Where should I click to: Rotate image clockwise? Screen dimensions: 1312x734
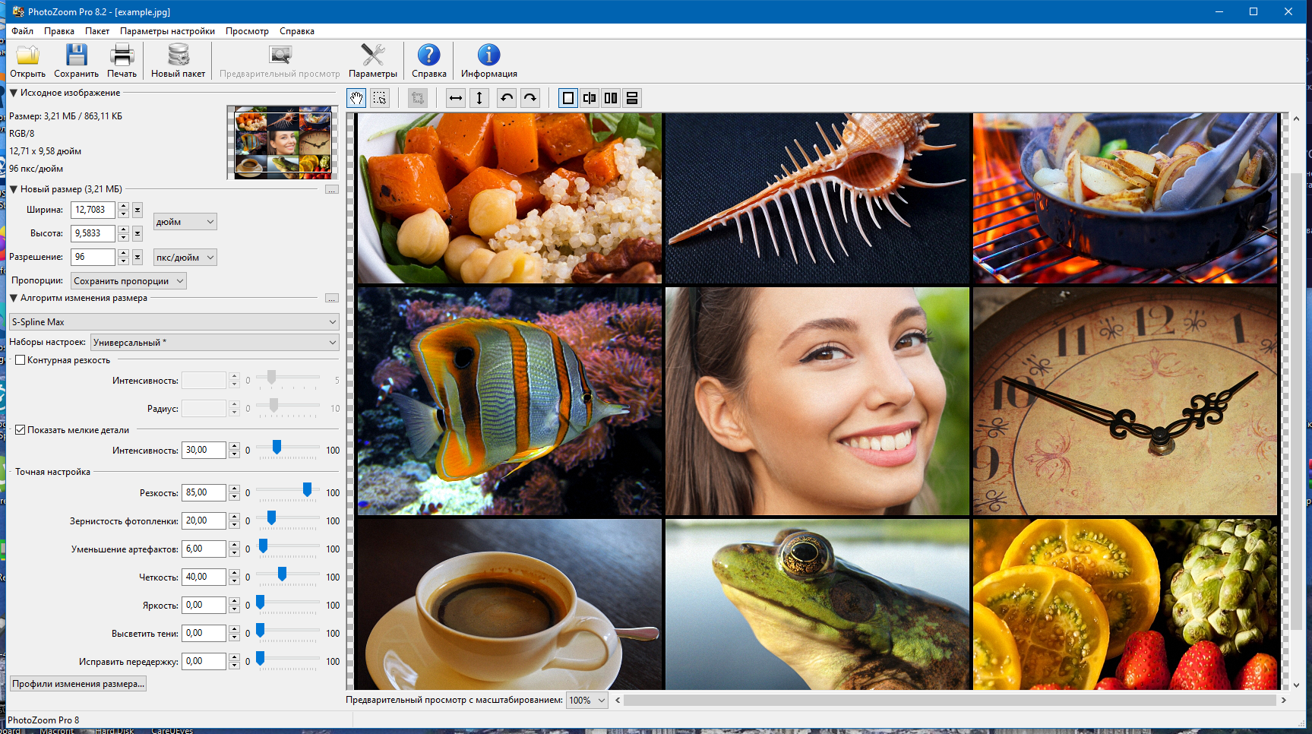[x=530, y=98]
